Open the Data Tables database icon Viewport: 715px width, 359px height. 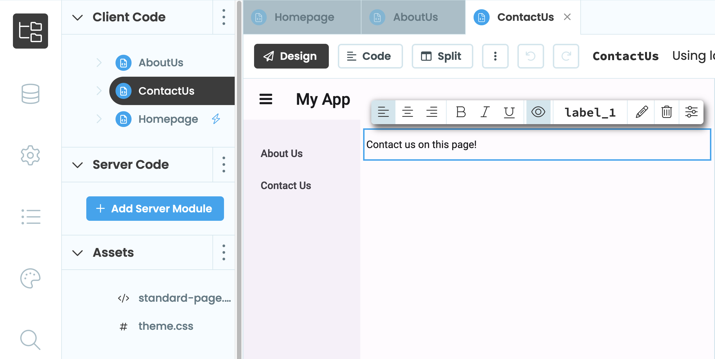coord(30,94)
